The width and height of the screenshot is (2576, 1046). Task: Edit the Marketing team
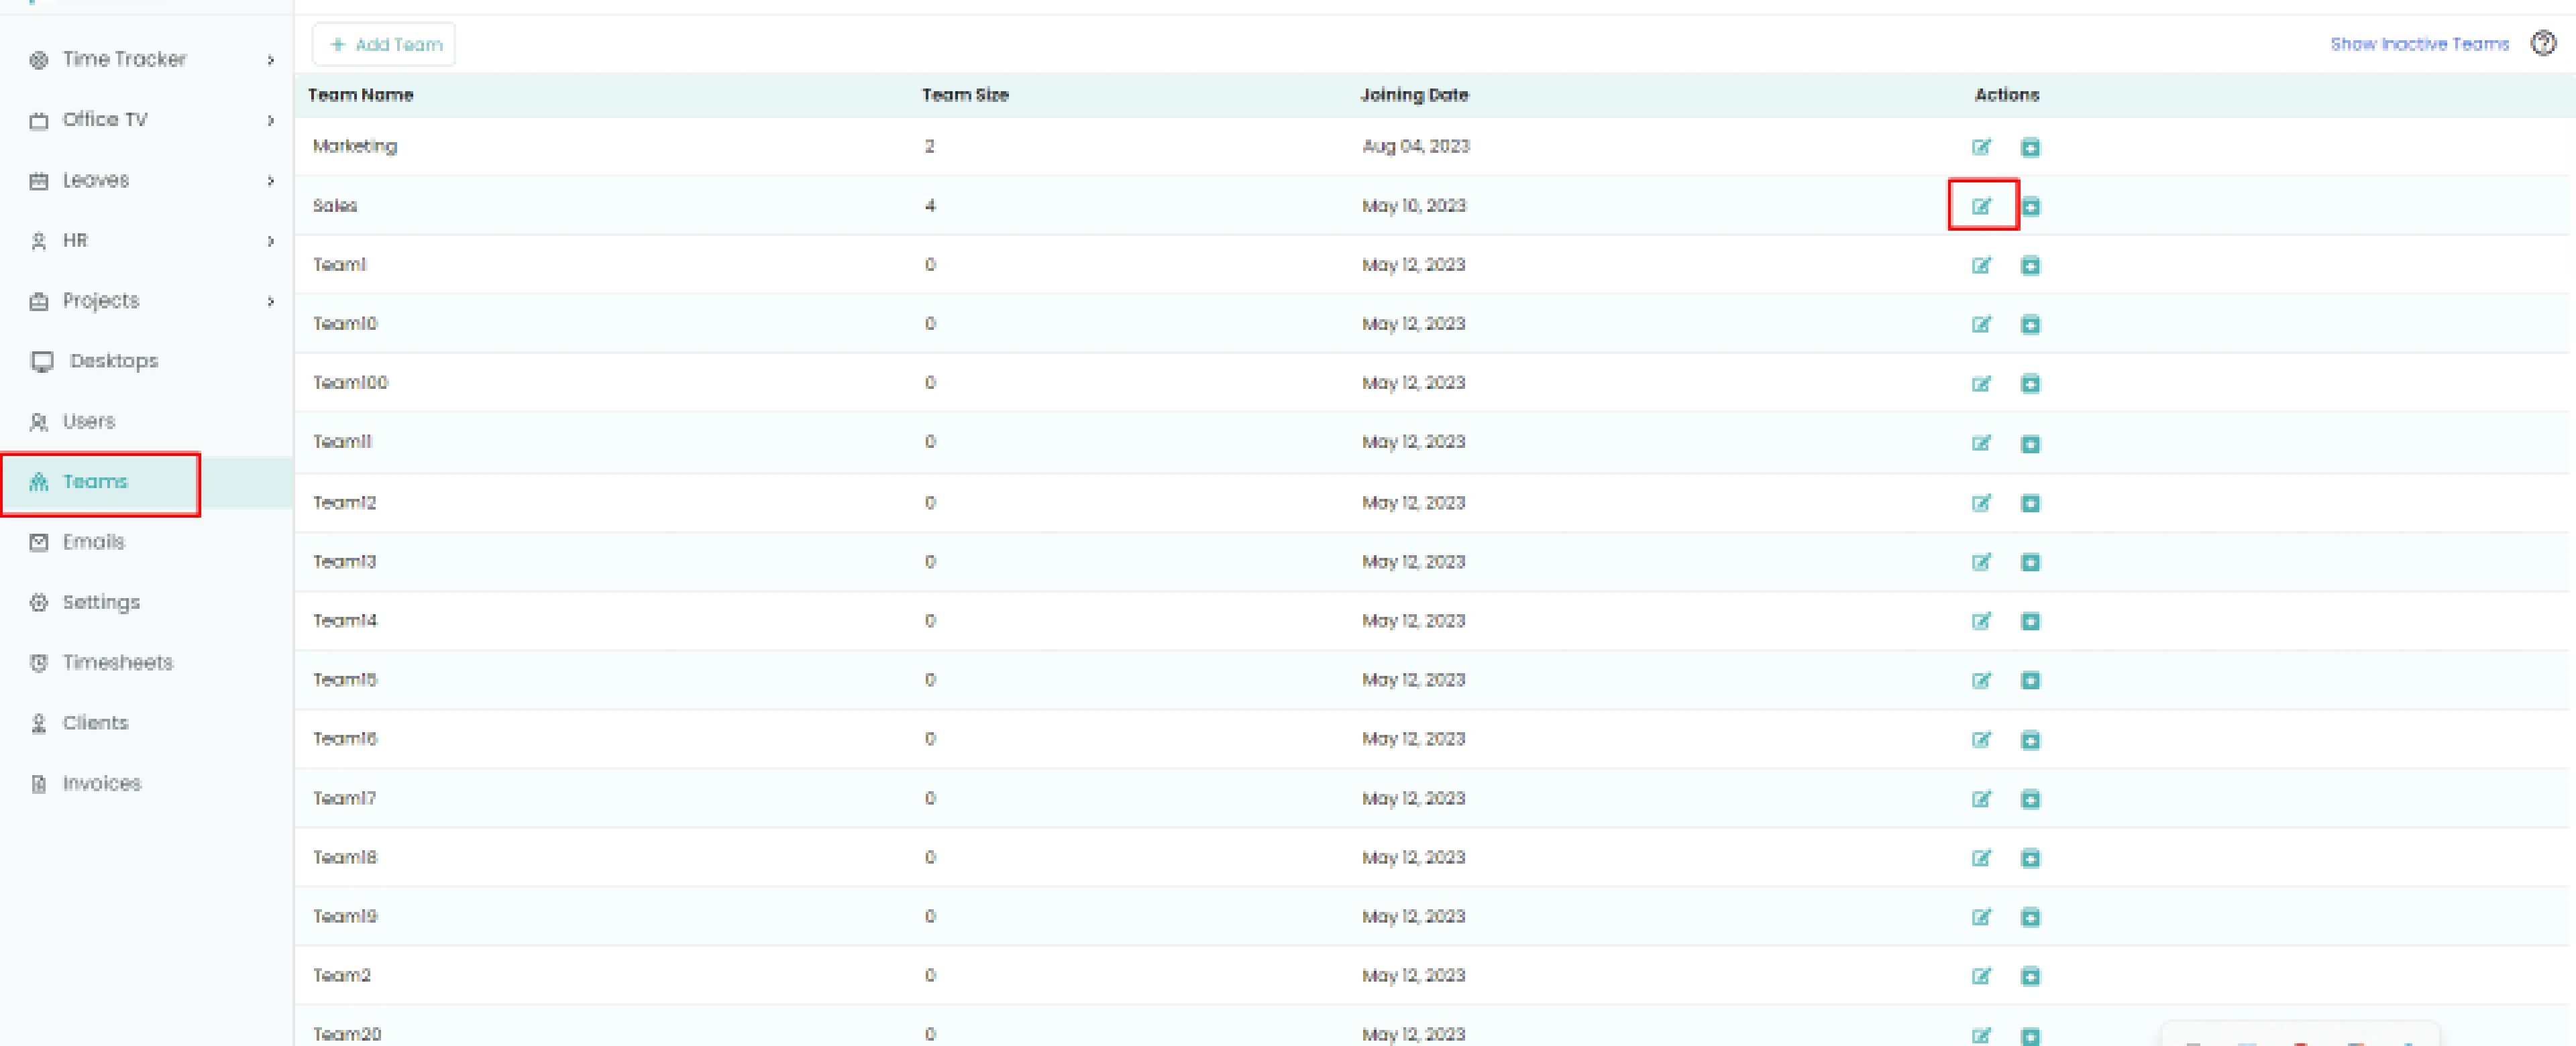point(1981,147)
